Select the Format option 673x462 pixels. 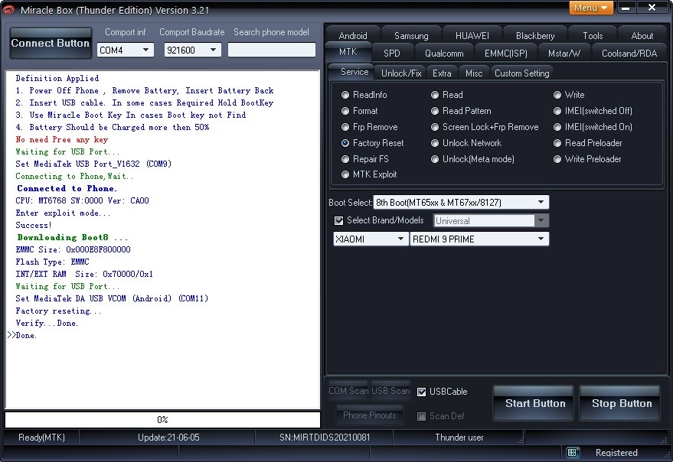tap(360, 111)
